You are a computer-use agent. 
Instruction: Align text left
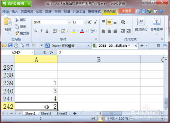pyautogui.click(x=103, y=31)
